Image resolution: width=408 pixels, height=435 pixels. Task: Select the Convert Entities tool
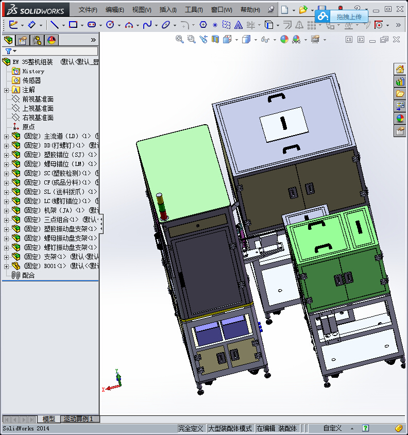pos(269,25)
